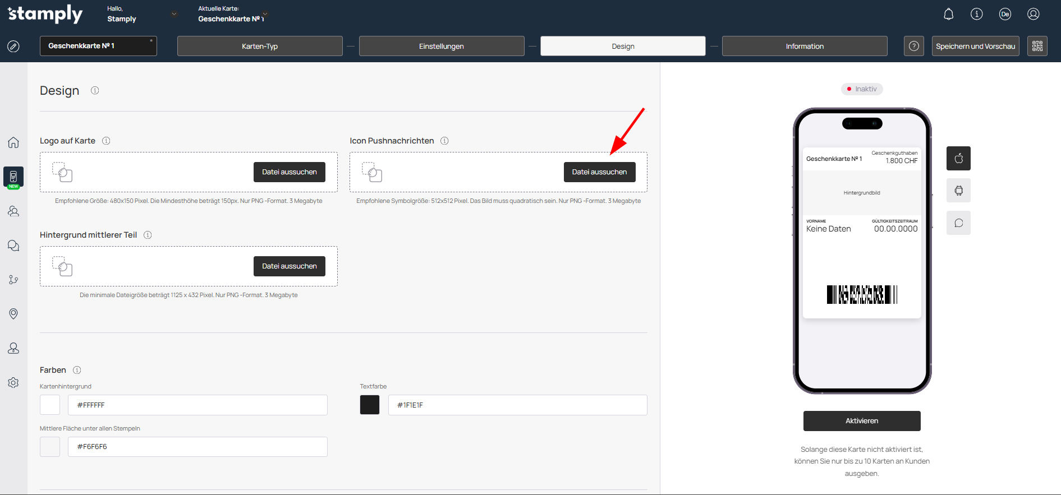Viewport: 1061px width, 495px height.
Task: Go to the Information tab
Action: click(x=804, y=46)
